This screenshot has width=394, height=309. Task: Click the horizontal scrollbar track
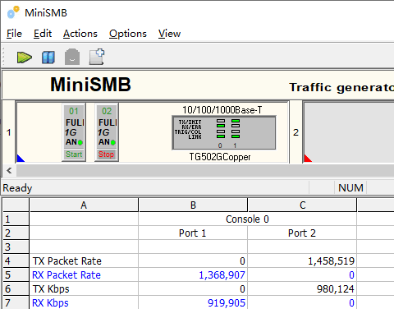click(205, 171)
